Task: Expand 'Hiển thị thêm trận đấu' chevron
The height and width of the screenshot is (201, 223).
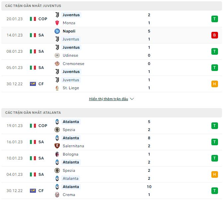Action: click(x=132, y=99)
